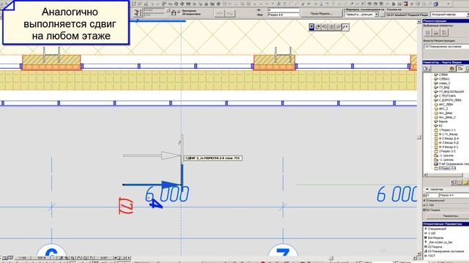This screenshot has height=263, width=469.
Task: Select 'С ДОРОГИ_ЛЕВА' view in Navigator
Action: [450, 100]
